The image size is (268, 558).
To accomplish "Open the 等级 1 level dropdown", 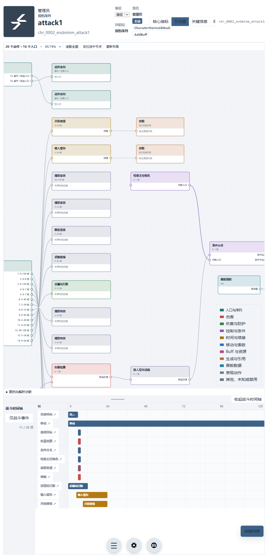I will [122, 15].
